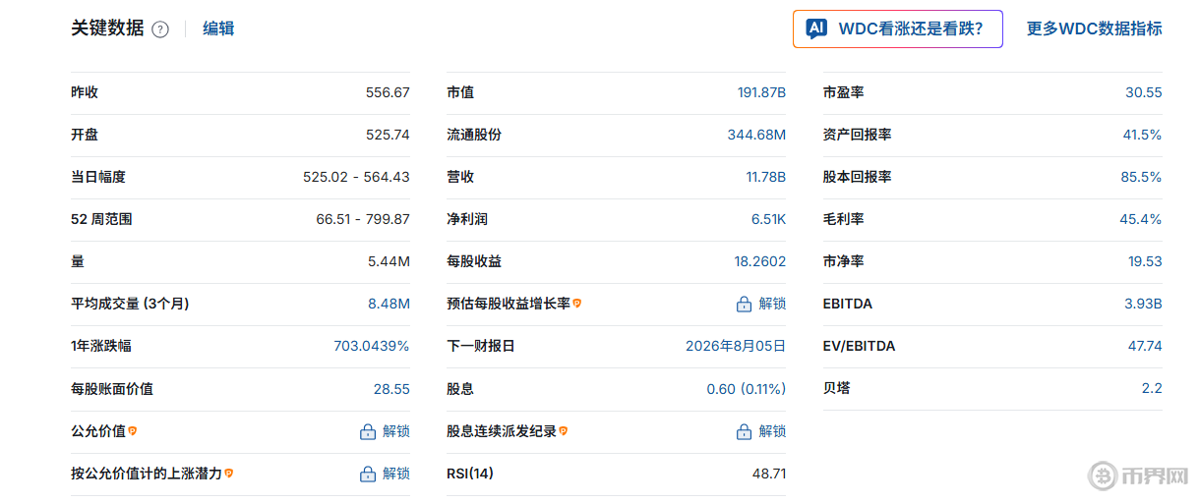This screenshot has height=503, width=1199.
Task: Click the 净利润 label
Action: pyautogui.click(x=467, y=219)
